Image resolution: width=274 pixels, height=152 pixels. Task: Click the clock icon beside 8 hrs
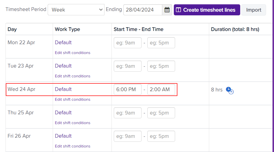point(230,90)
